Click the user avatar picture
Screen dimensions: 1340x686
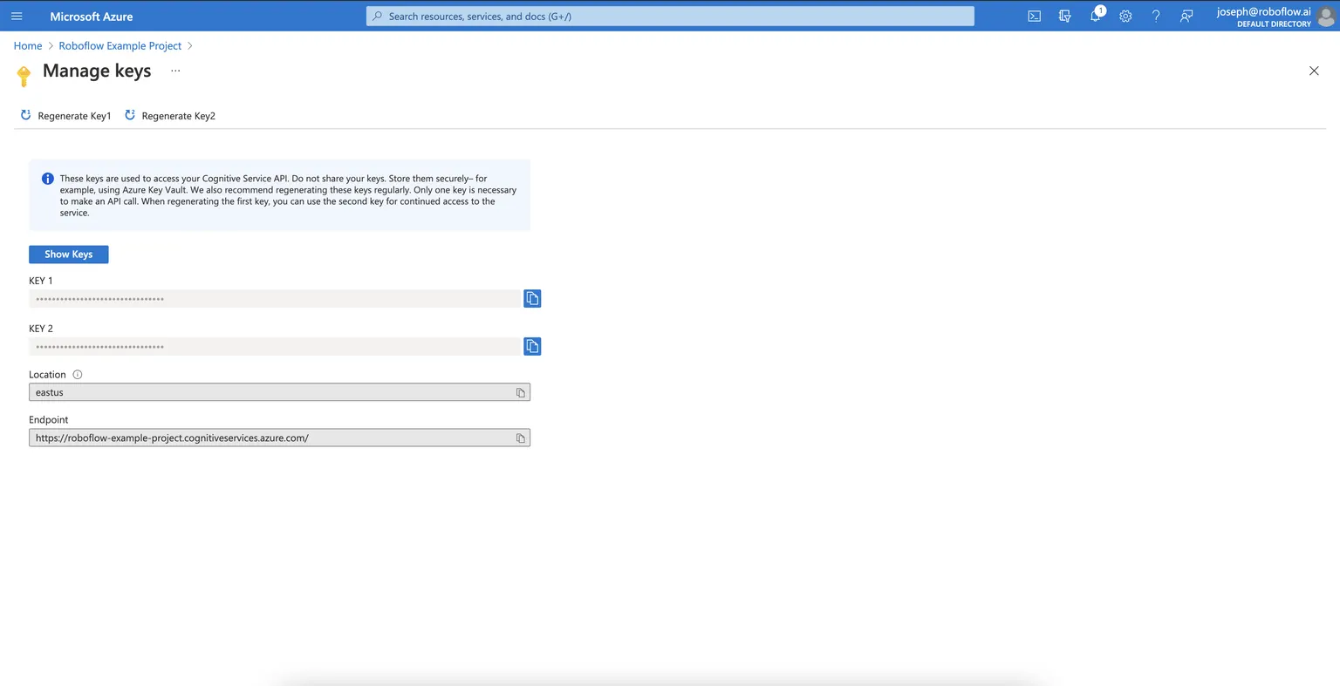point(1326,17)
